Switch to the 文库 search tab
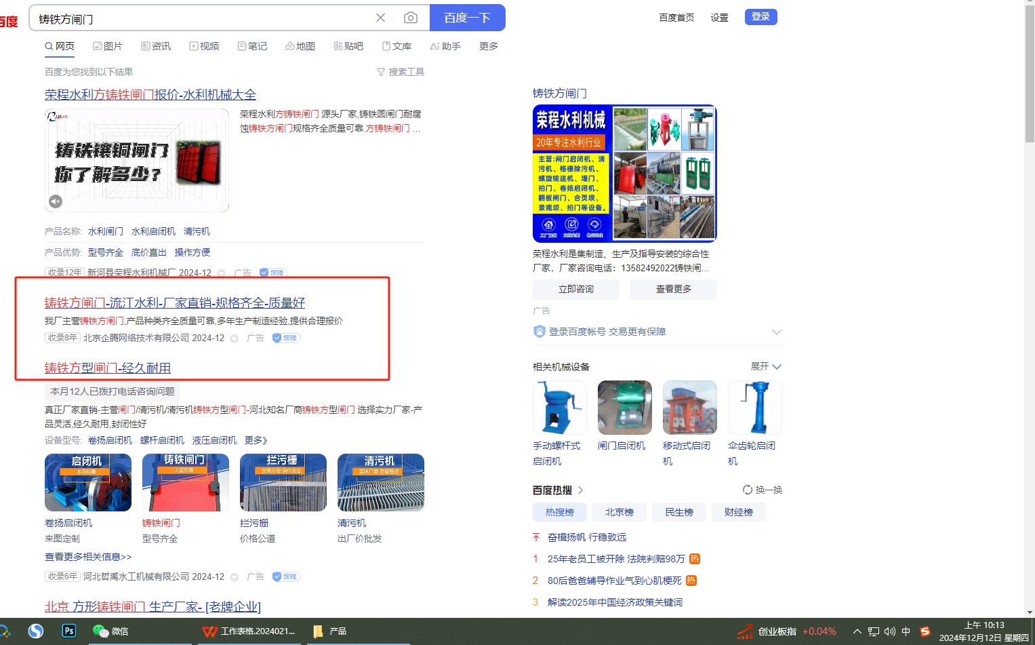The width and height of the screenshot is (1035, 645). 397,46
